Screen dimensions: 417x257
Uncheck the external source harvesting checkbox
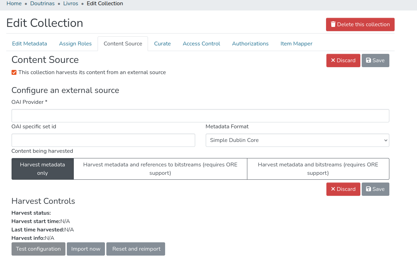[14, 72]
